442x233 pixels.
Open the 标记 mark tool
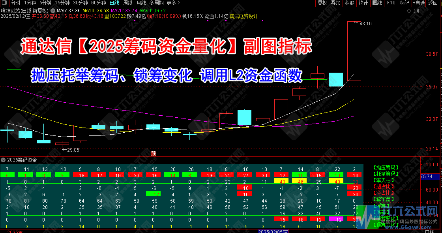405,3
